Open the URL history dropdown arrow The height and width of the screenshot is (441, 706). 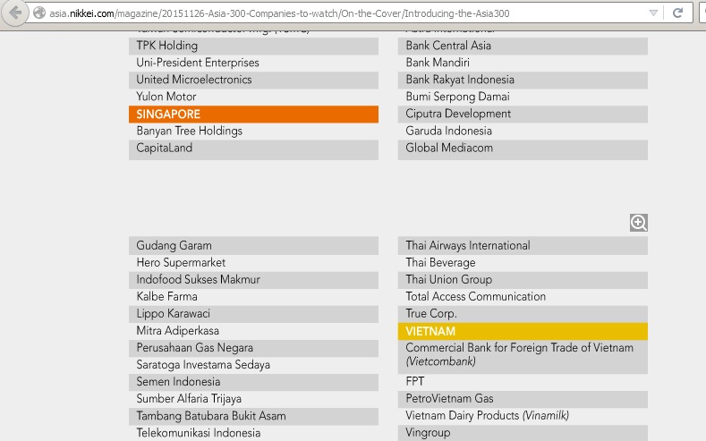654,13
